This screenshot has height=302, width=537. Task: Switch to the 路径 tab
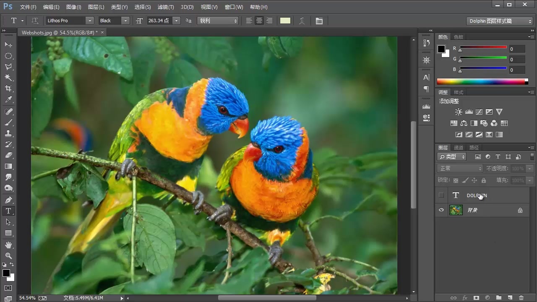click(x=474, y=148)
